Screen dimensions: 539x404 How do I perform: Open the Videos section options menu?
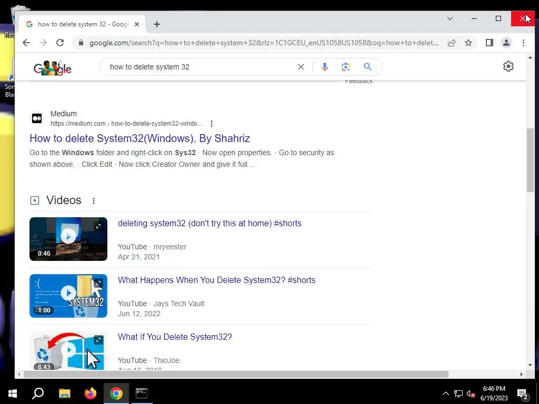(x=94, y=200)
